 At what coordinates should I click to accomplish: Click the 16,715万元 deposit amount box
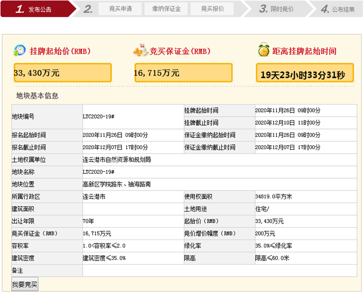[183, 73]
